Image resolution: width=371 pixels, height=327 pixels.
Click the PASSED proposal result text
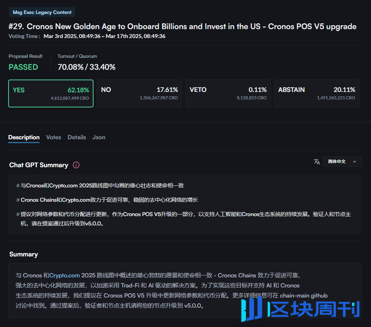pos(23,67)
